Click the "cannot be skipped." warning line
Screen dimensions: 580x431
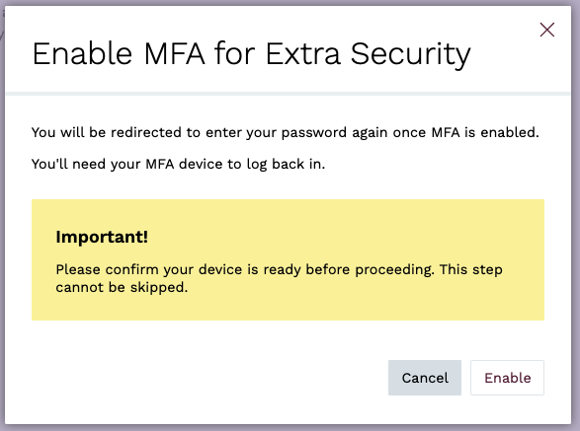pos(122,287)
